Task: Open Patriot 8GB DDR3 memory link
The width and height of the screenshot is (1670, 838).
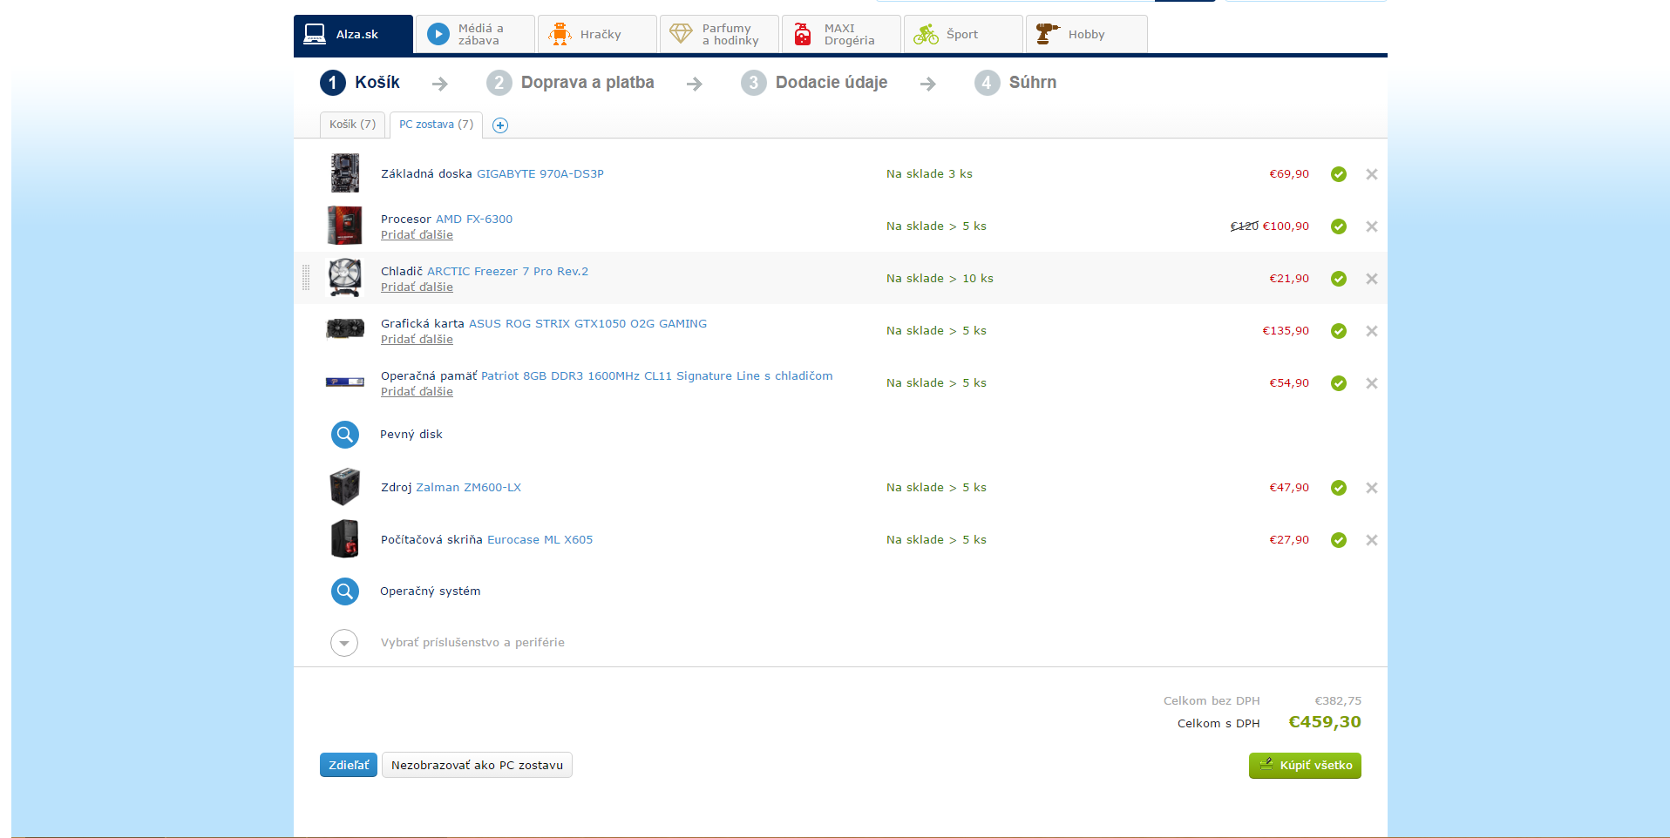Action: pos(657,376)
